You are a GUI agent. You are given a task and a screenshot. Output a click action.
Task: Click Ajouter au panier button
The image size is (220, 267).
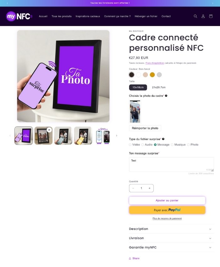pos(167,200)
